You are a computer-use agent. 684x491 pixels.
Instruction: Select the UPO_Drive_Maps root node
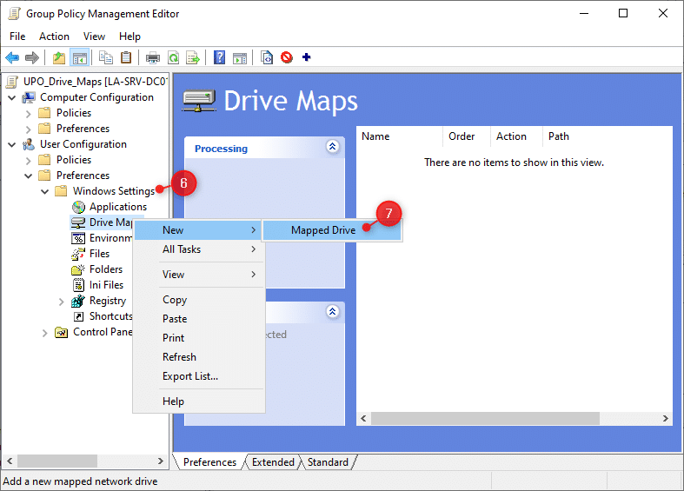(x=96, y=82)
